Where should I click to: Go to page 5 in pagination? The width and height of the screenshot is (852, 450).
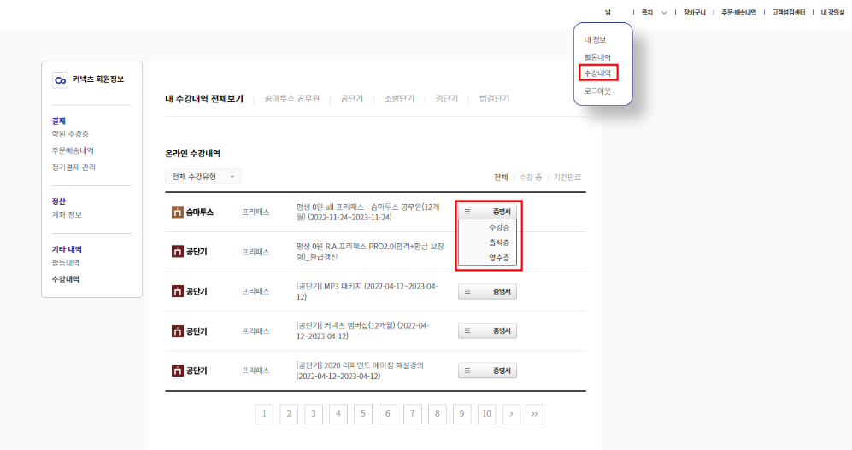[362, 414]
